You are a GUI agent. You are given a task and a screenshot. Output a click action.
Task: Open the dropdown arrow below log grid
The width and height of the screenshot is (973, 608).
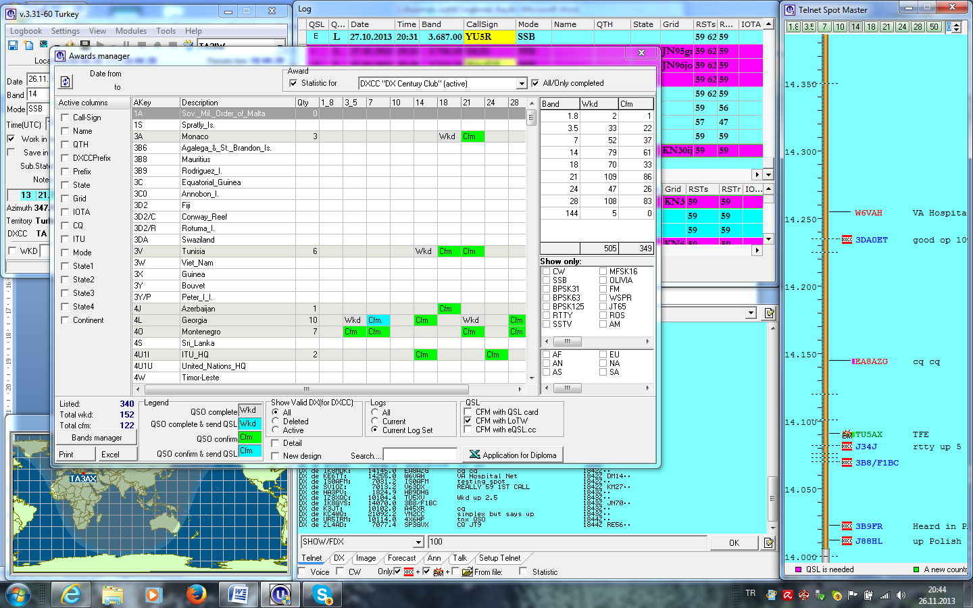(x=751, y=313)
